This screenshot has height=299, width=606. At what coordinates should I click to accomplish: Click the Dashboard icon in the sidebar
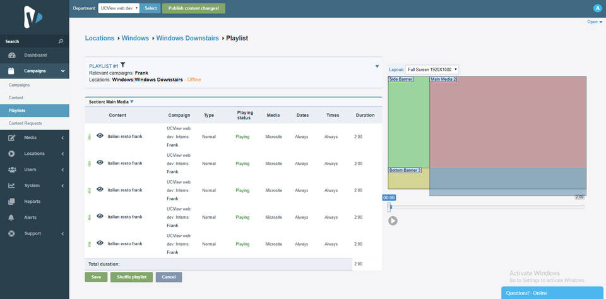11,55
